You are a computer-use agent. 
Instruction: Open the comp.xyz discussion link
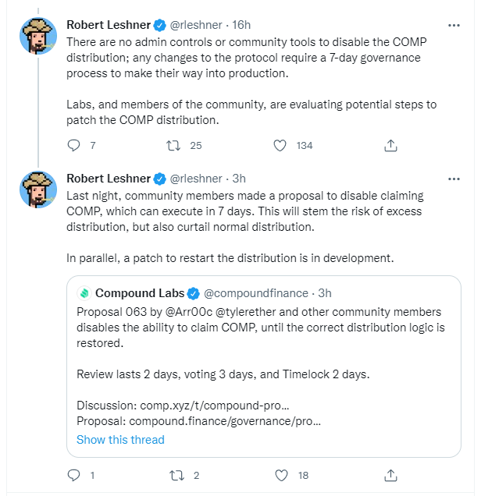click(x=215, y=406)
